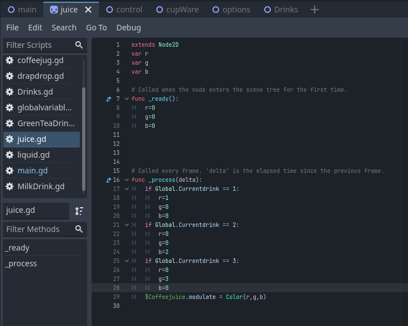Open the Debug menu
The width and height of the screenshot is (408, 326).
[x=128, y=28]
